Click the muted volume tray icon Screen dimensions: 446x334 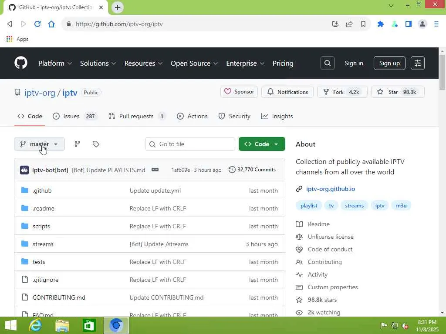(x=405, y=325)
